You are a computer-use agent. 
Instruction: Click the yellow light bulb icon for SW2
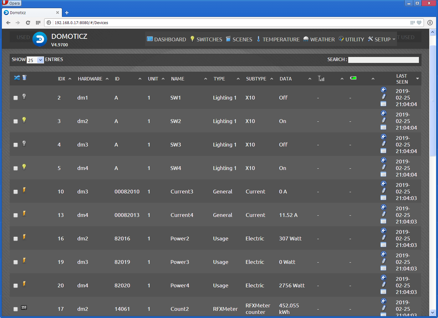tap(24, 120)
